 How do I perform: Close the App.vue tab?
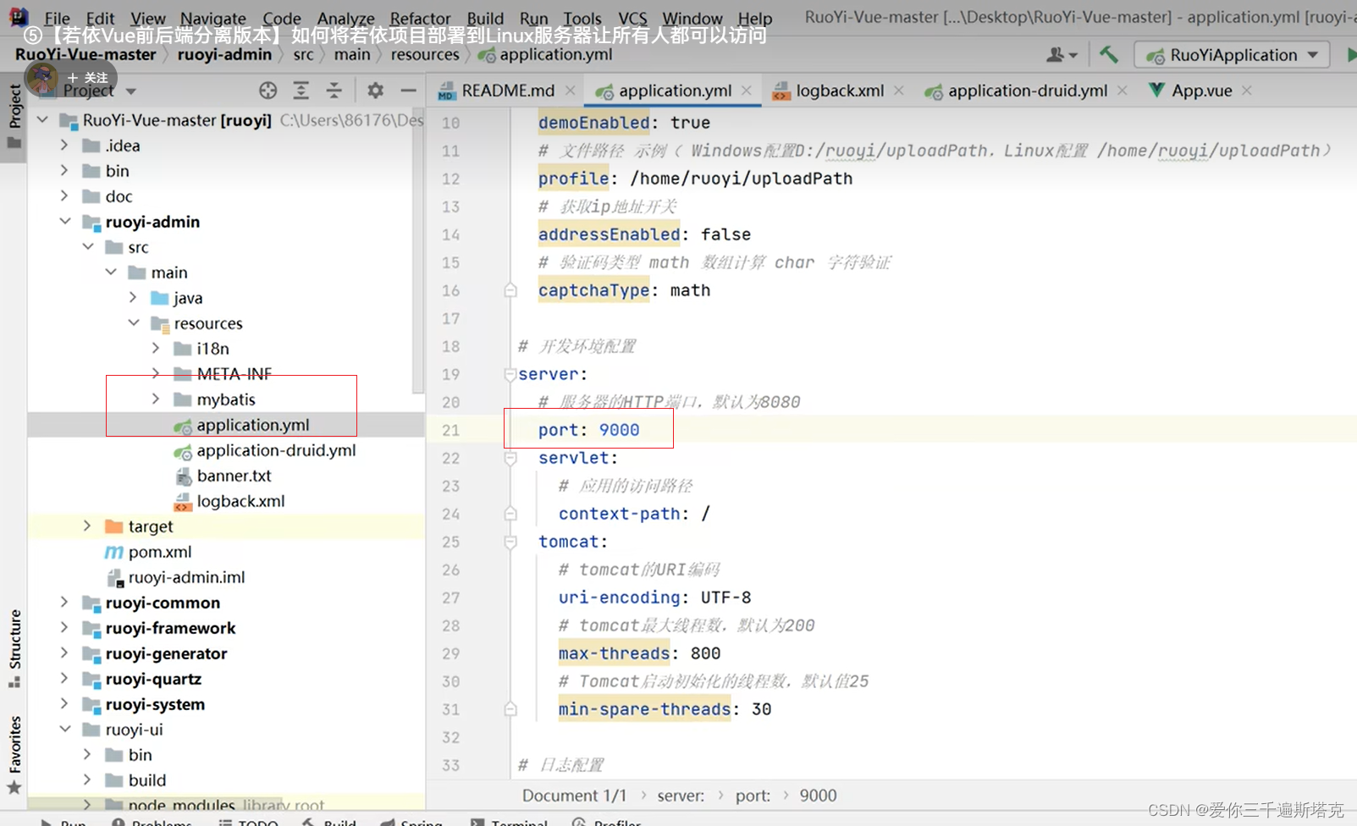click(x=1247, y=91)
